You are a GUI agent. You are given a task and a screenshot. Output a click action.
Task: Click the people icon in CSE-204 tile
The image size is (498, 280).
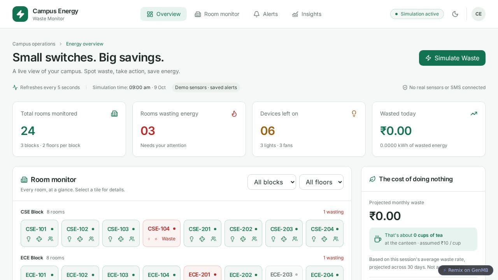[335, 239]
